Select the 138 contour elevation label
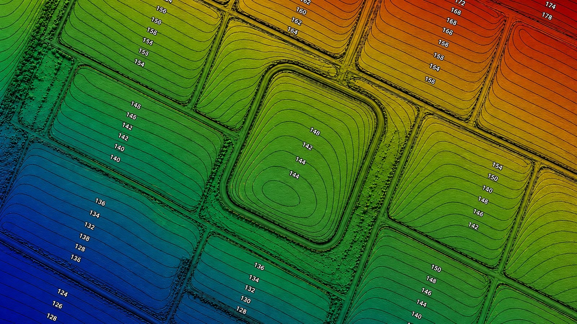This screenshot has width=577, height=324. 84,237
